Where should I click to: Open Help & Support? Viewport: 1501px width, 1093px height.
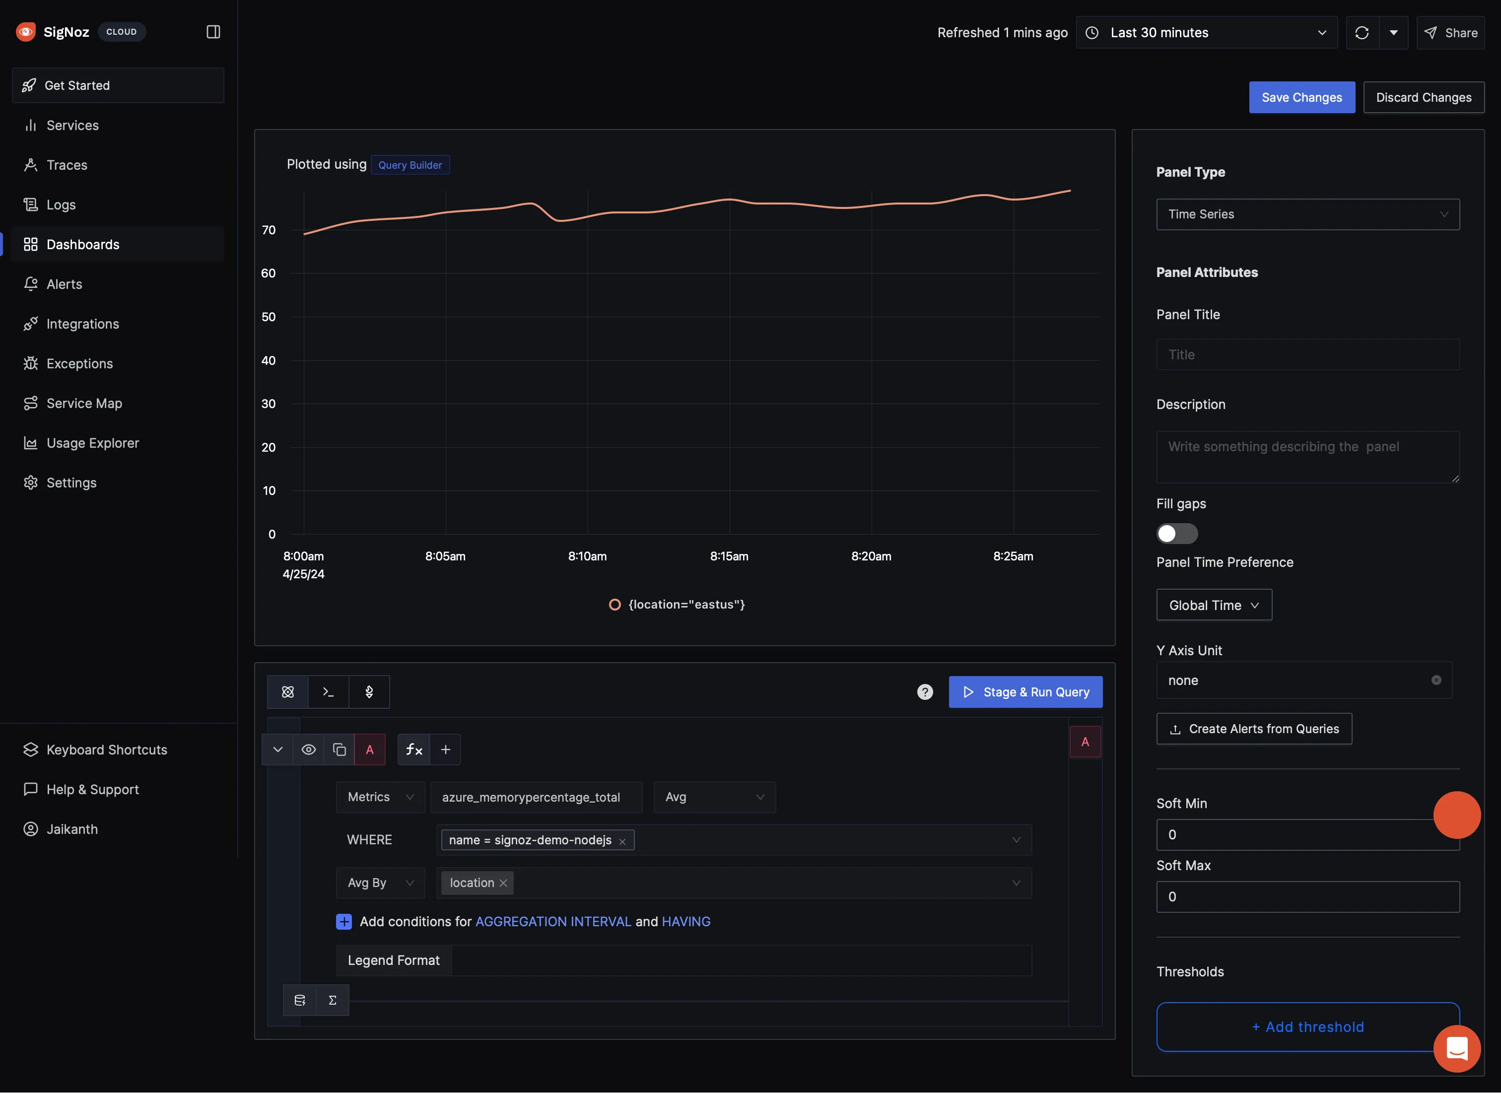coord(118,789)
